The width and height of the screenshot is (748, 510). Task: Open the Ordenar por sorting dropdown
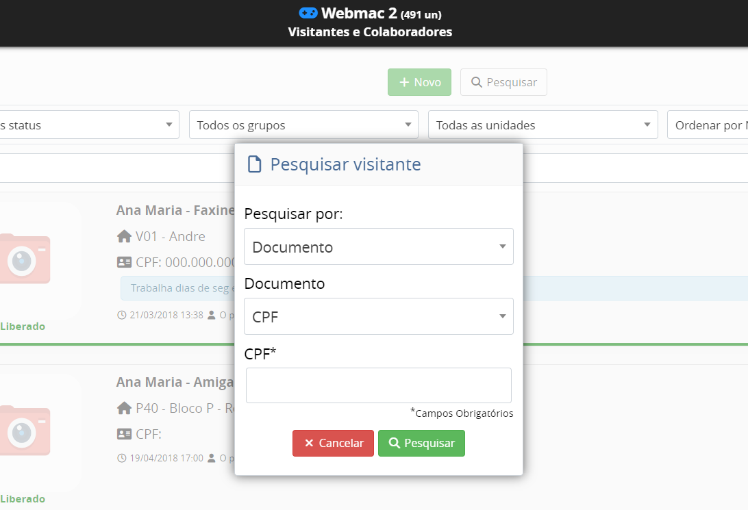click(708, 125)
